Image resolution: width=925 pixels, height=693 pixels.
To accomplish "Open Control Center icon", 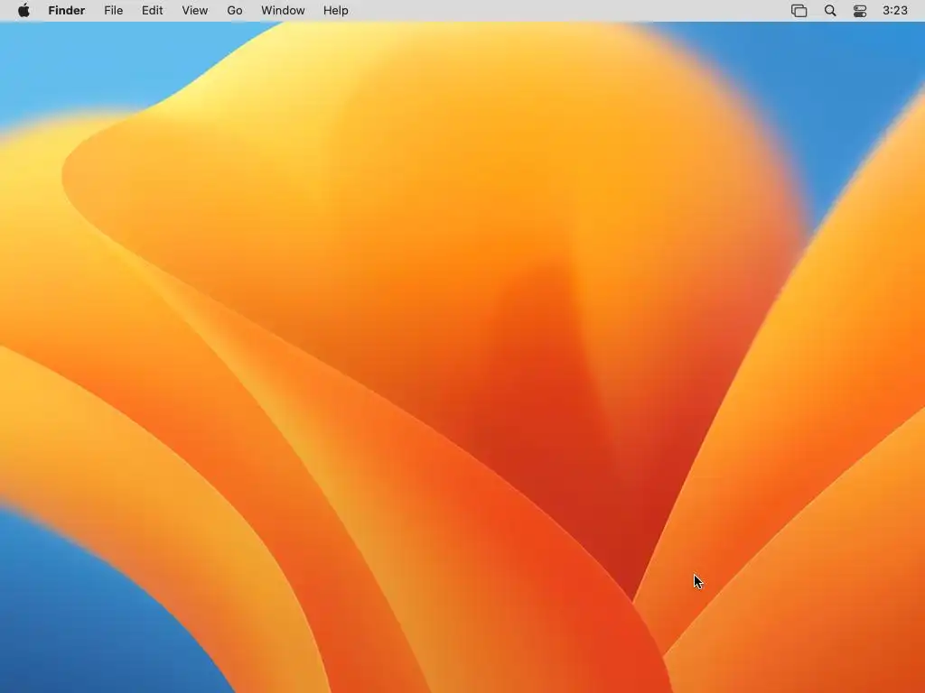I will [x=860, y=11].
